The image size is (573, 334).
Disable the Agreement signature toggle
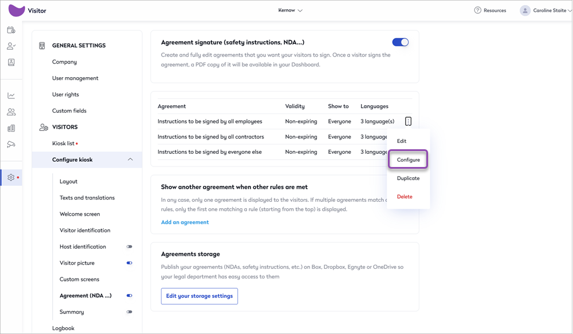point(400,42)
